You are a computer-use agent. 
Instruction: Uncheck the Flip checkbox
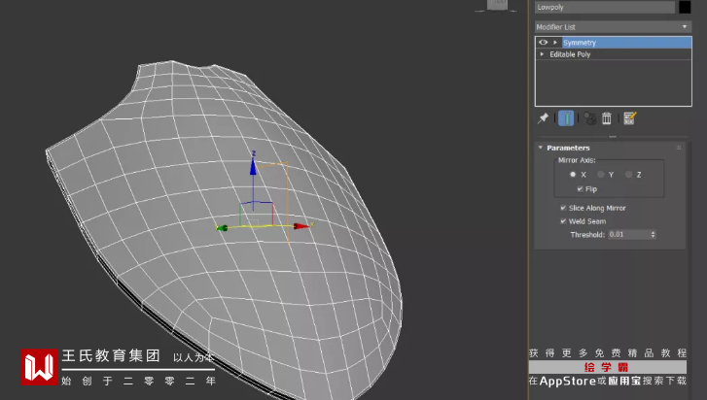pos(580,189)
